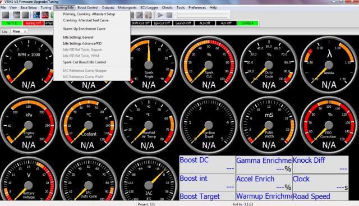
Task: Click the red LOG toolbar icon
Action: 45,15
